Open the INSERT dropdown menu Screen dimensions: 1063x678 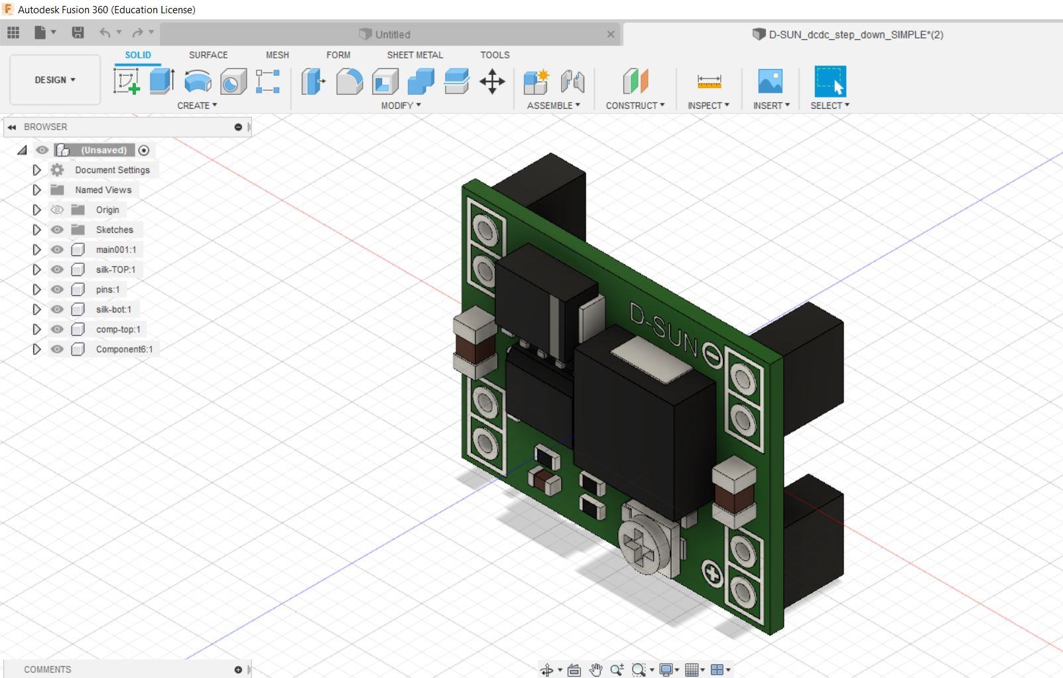tap(771, 105)
